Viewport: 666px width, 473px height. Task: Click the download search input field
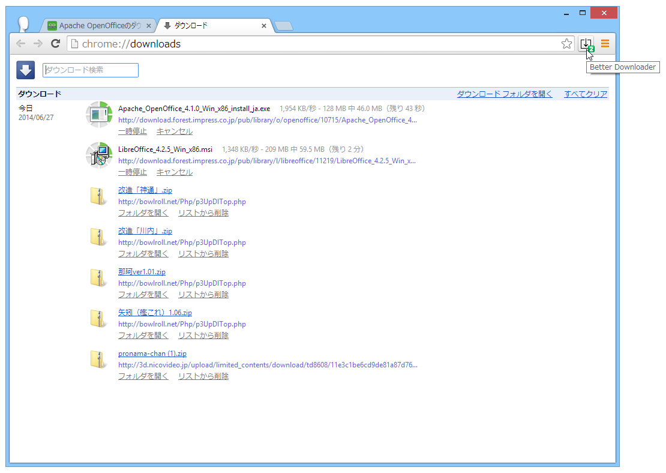pyautogui.click(x=90, y=70)
